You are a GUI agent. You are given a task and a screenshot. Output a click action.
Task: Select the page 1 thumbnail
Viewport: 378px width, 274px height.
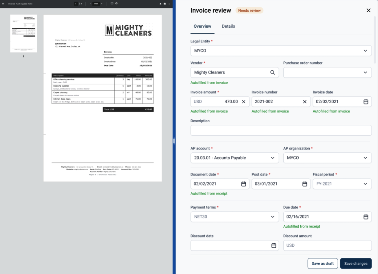[23, 34]
